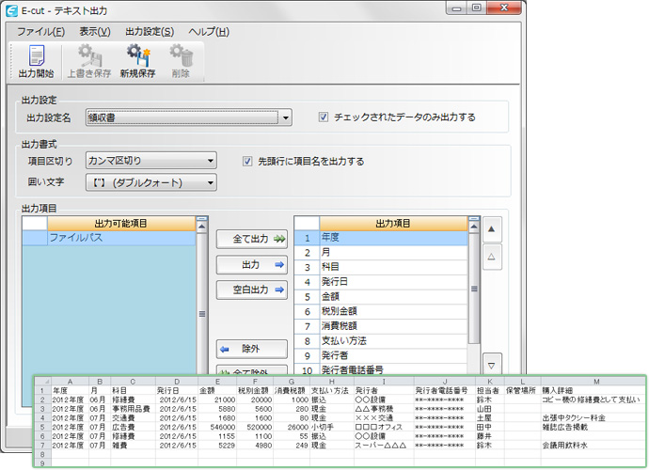Click spreadsheet row 2 header
Screen dimensions: 649x470
tap(42, 399)
